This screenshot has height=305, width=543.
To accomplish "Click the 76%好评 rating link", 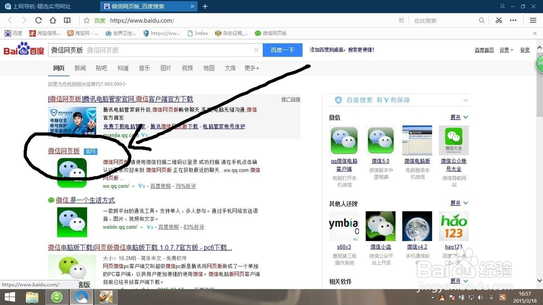I will pyautogui.click(x=186, y=186).
